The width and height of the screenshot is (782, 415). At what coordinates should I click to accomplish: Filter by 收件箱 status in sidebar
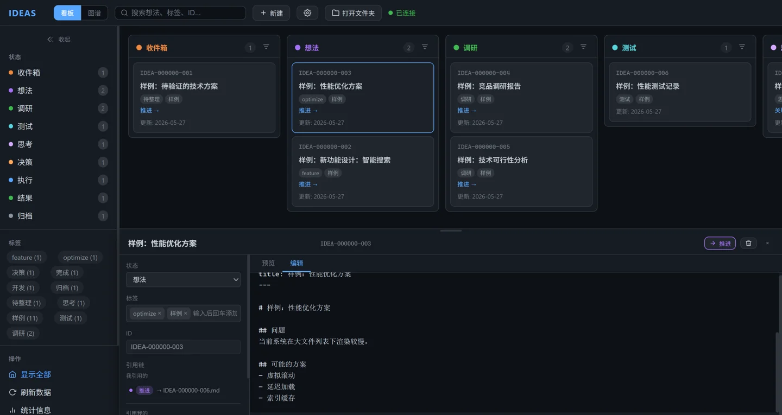(x=58, y=73)
